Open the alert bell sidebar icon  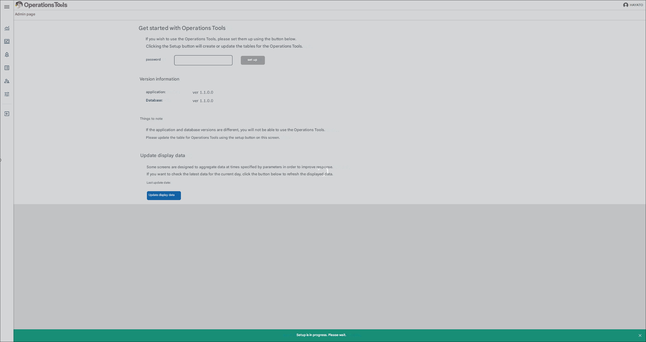[7, 55]
